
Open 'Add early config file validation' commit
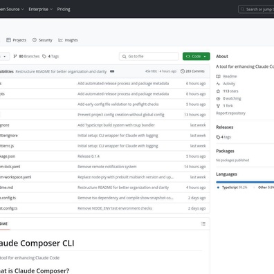[118, 104]
